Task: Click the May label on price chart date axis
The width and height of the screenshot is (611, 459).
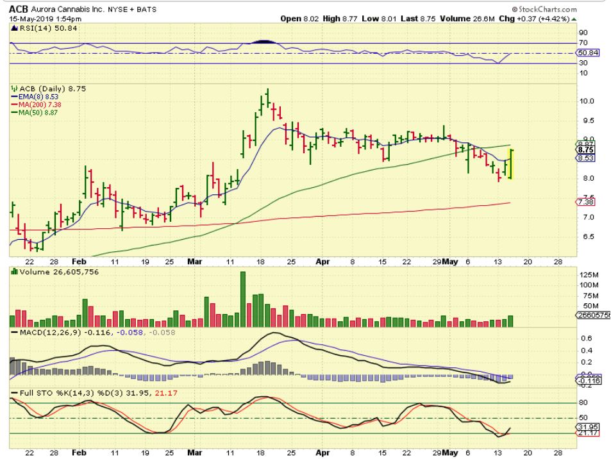Action: click(x=451, y=262)
